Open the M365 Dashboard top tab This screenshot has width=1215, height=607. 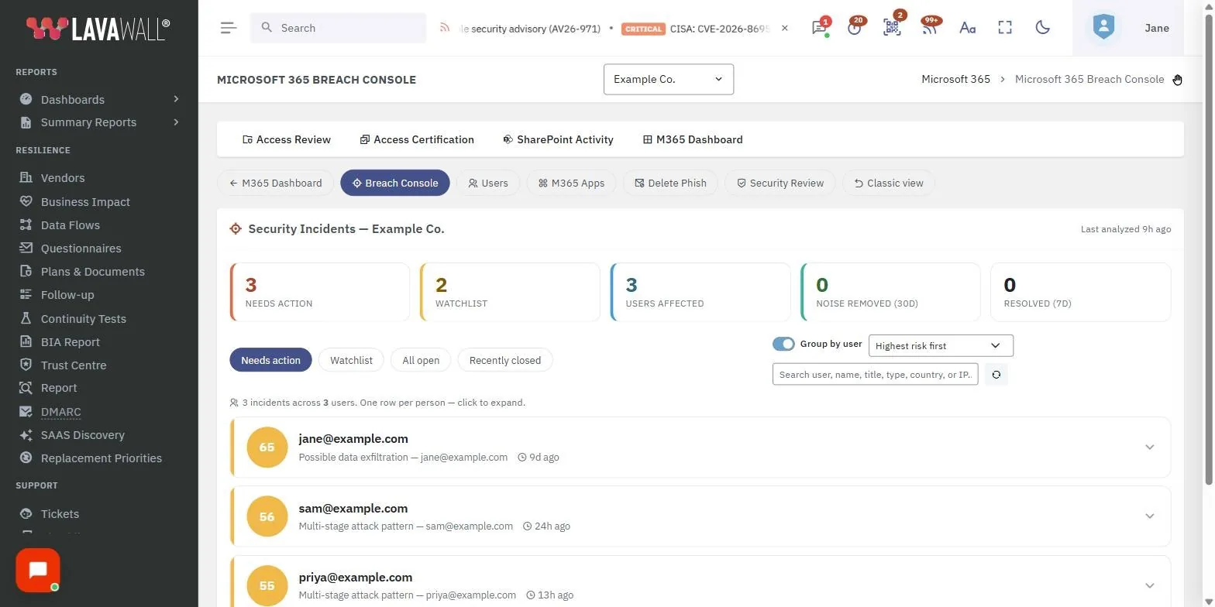coord(693,139)
